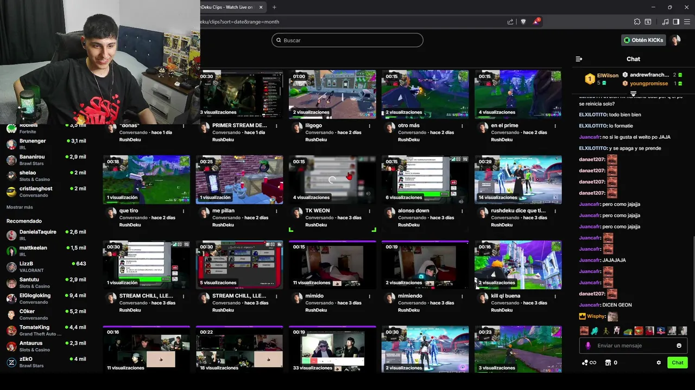Click Wisphy username in chat

point(596,316)
